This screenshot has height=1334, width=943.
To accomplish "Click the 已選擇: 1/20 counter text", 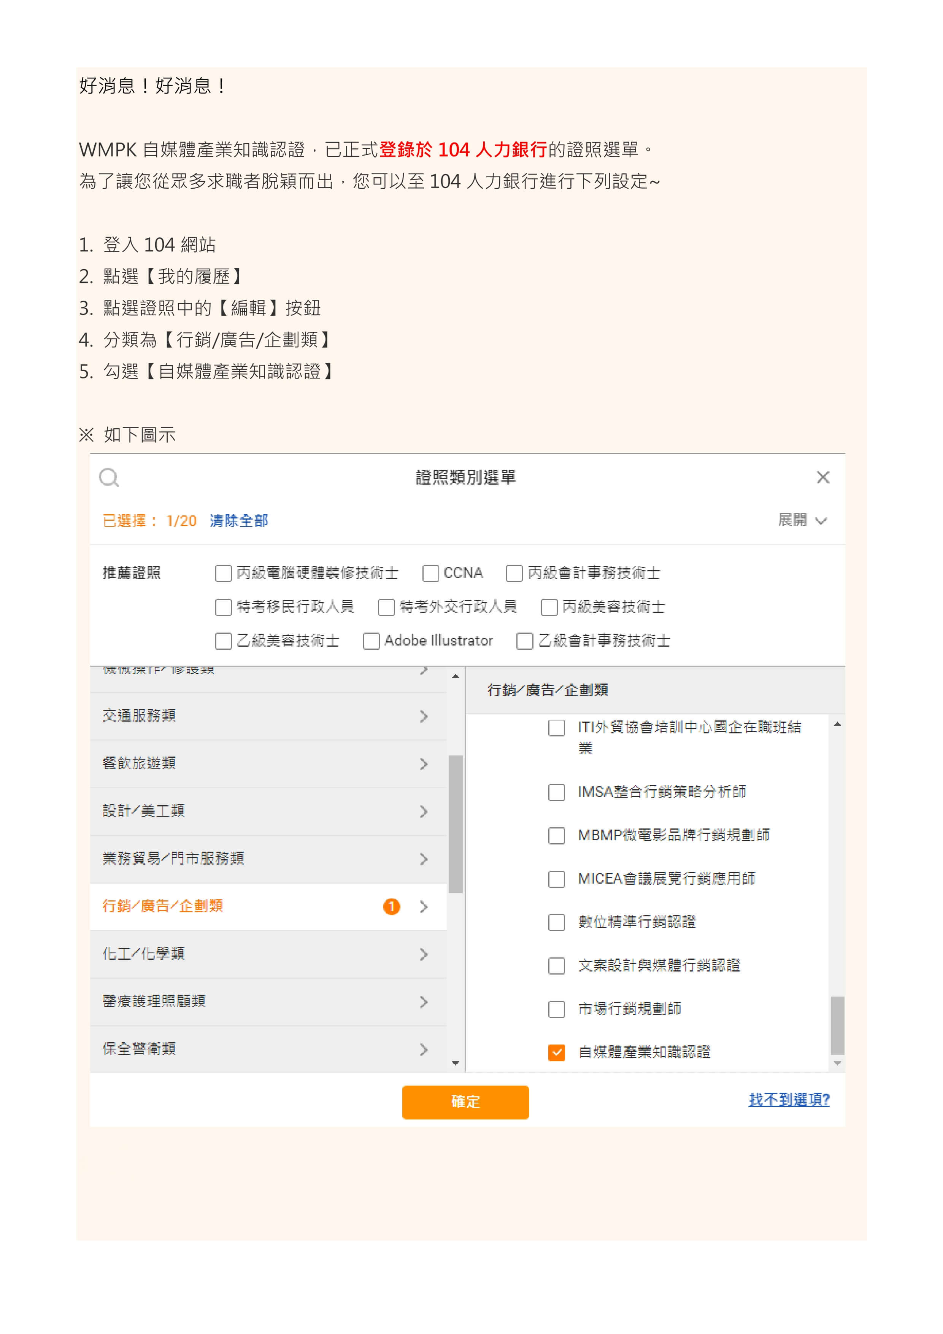I will pyautogui.click(x=150, y=521).
